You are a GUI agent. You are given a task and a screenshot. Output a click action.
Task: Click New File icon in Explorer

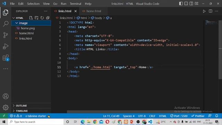[x=31, y=18]
